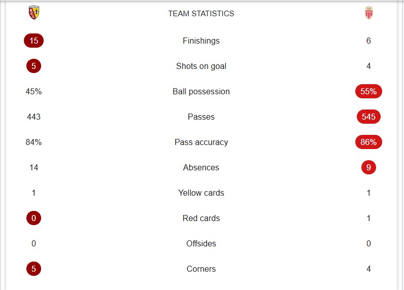Click the Finishings label
Viewport: 404px width, 290px height.
tap(201, 41)
